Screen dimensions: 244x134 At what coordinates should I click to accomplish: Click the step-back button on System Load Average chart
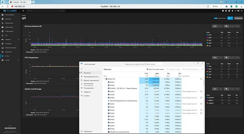point(215,89)
